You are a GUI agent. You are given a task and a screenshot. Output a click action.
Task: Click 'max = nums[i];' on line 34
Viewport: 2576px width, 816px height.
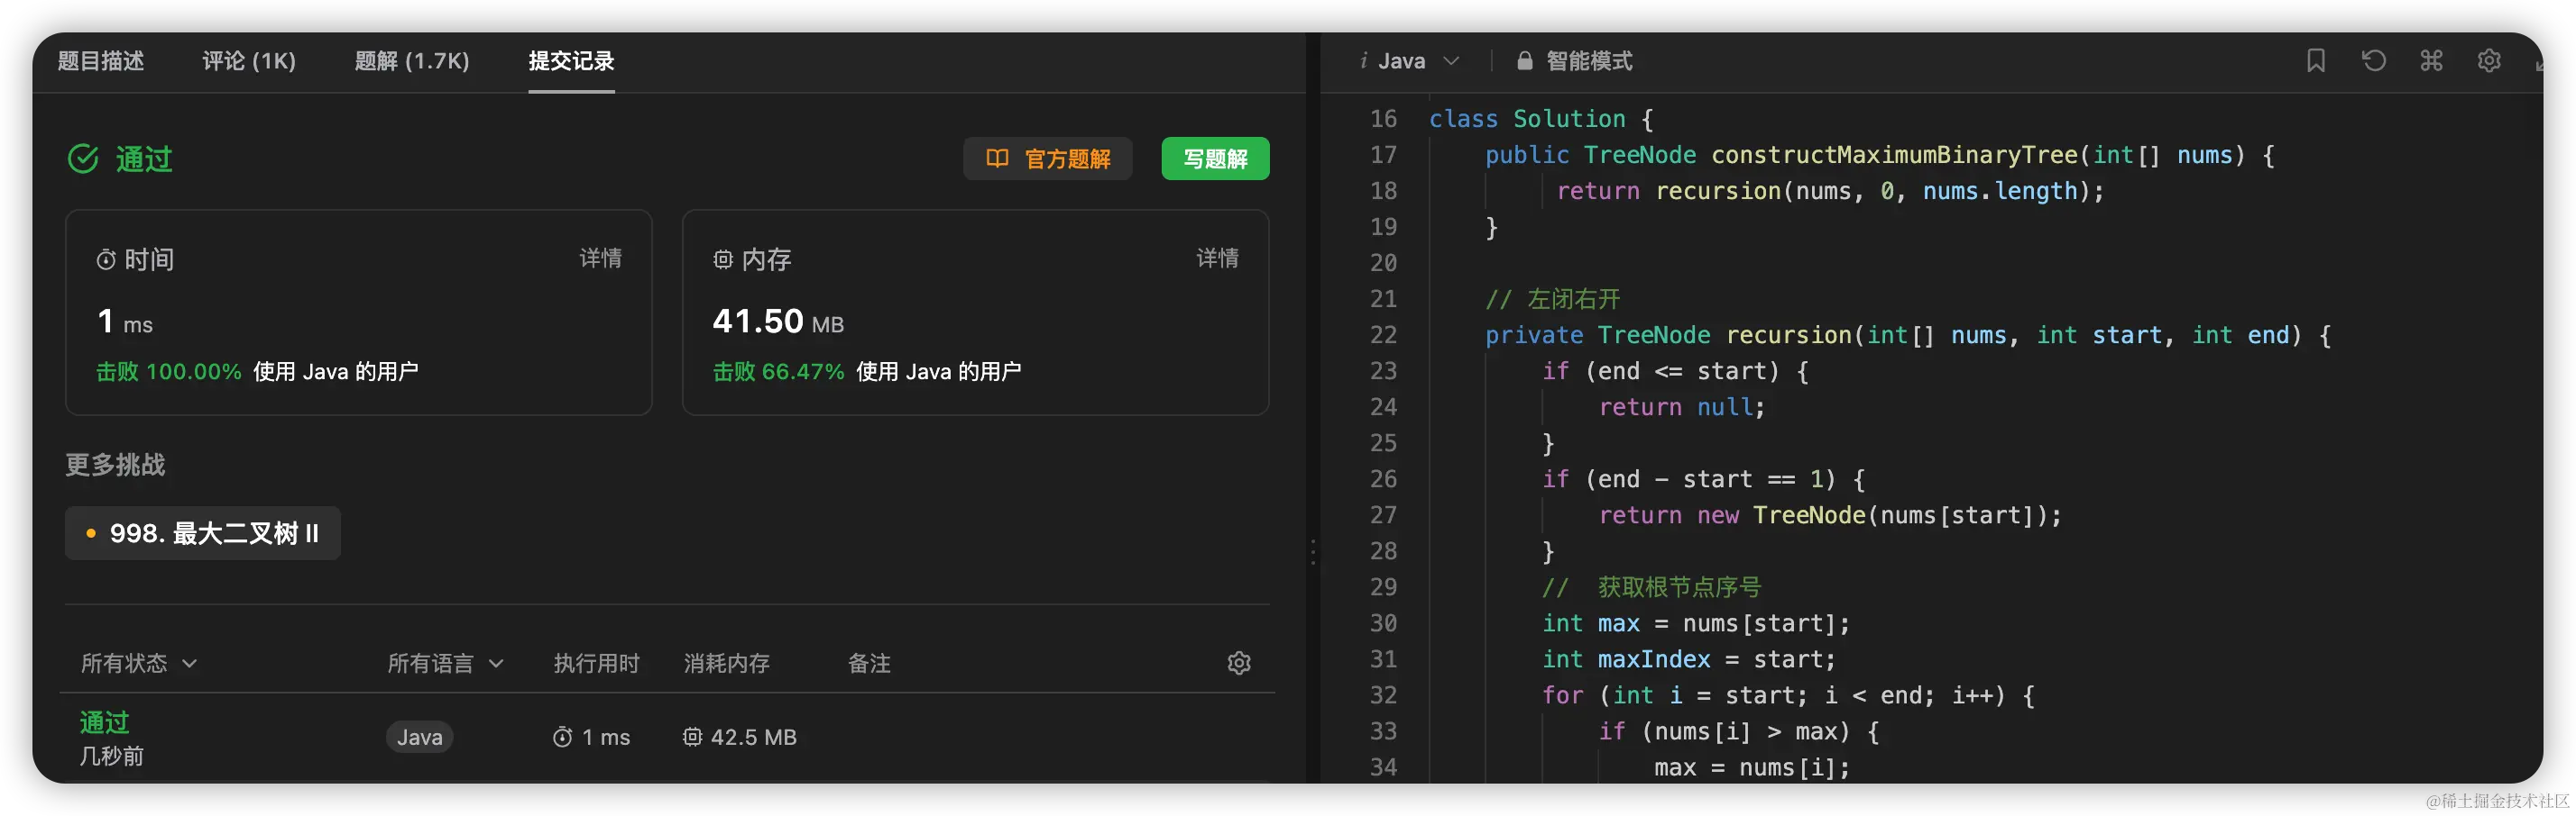pos(1752,767)
